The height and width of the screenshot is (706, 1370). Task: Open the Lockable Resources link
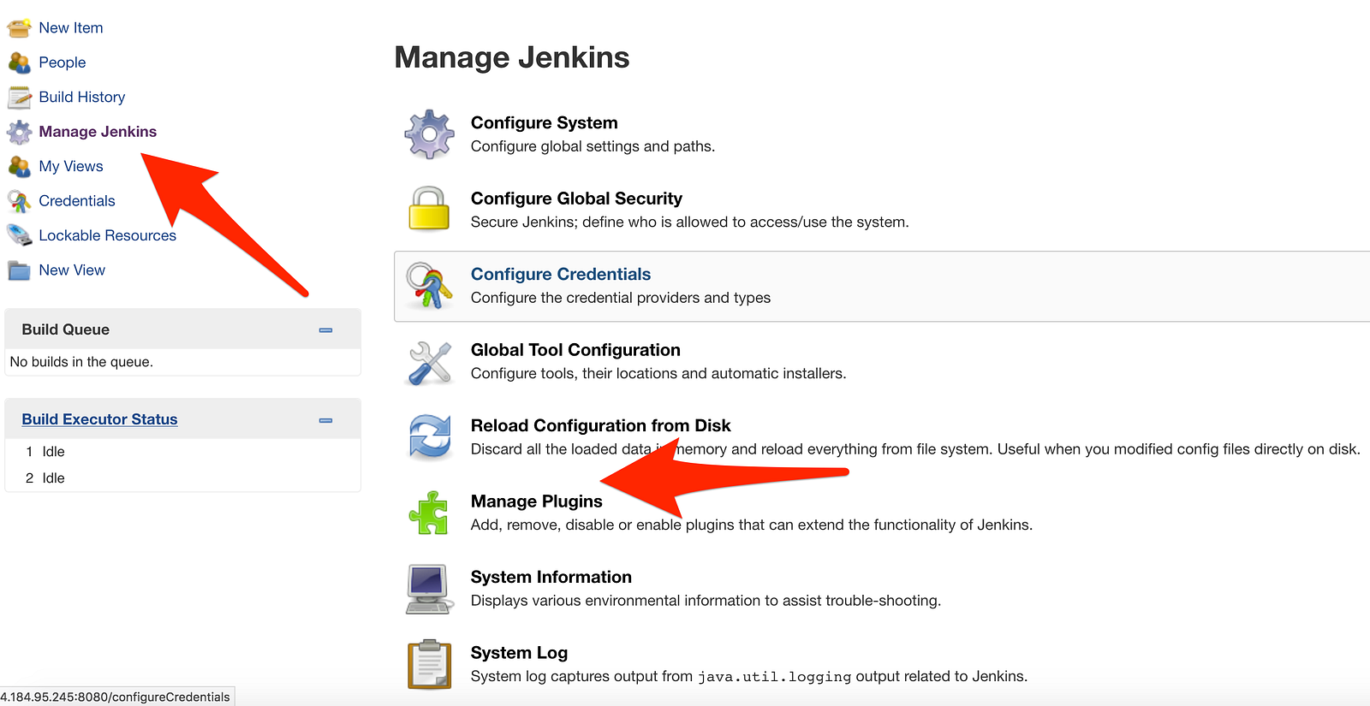pyautogui.click(x=108, y=235)
